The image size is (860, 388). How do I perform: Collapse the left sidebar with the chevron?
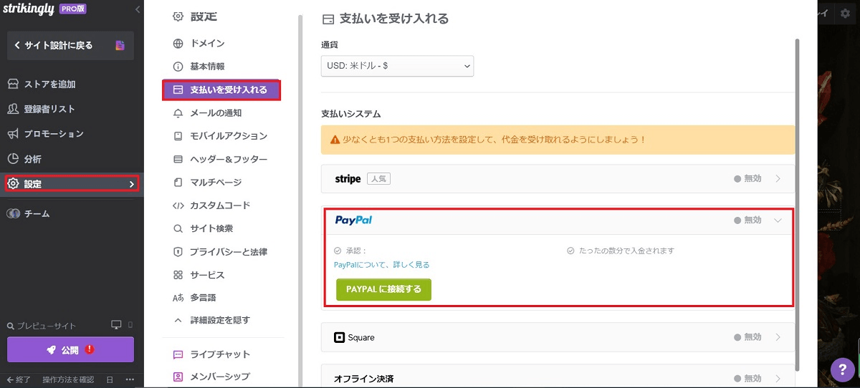(x=138, y=10)
